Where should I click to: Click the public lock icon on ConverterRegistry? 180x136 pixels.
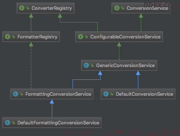point(28,8)
